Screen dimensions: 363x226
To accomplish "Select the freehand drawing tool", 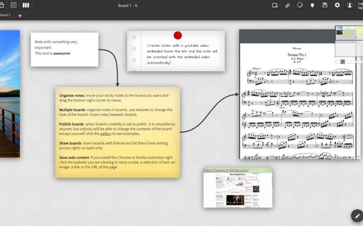I will tap(300, 5).
